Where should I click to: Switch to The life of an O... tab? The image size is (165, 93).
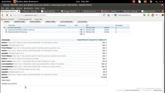point(90,11)
